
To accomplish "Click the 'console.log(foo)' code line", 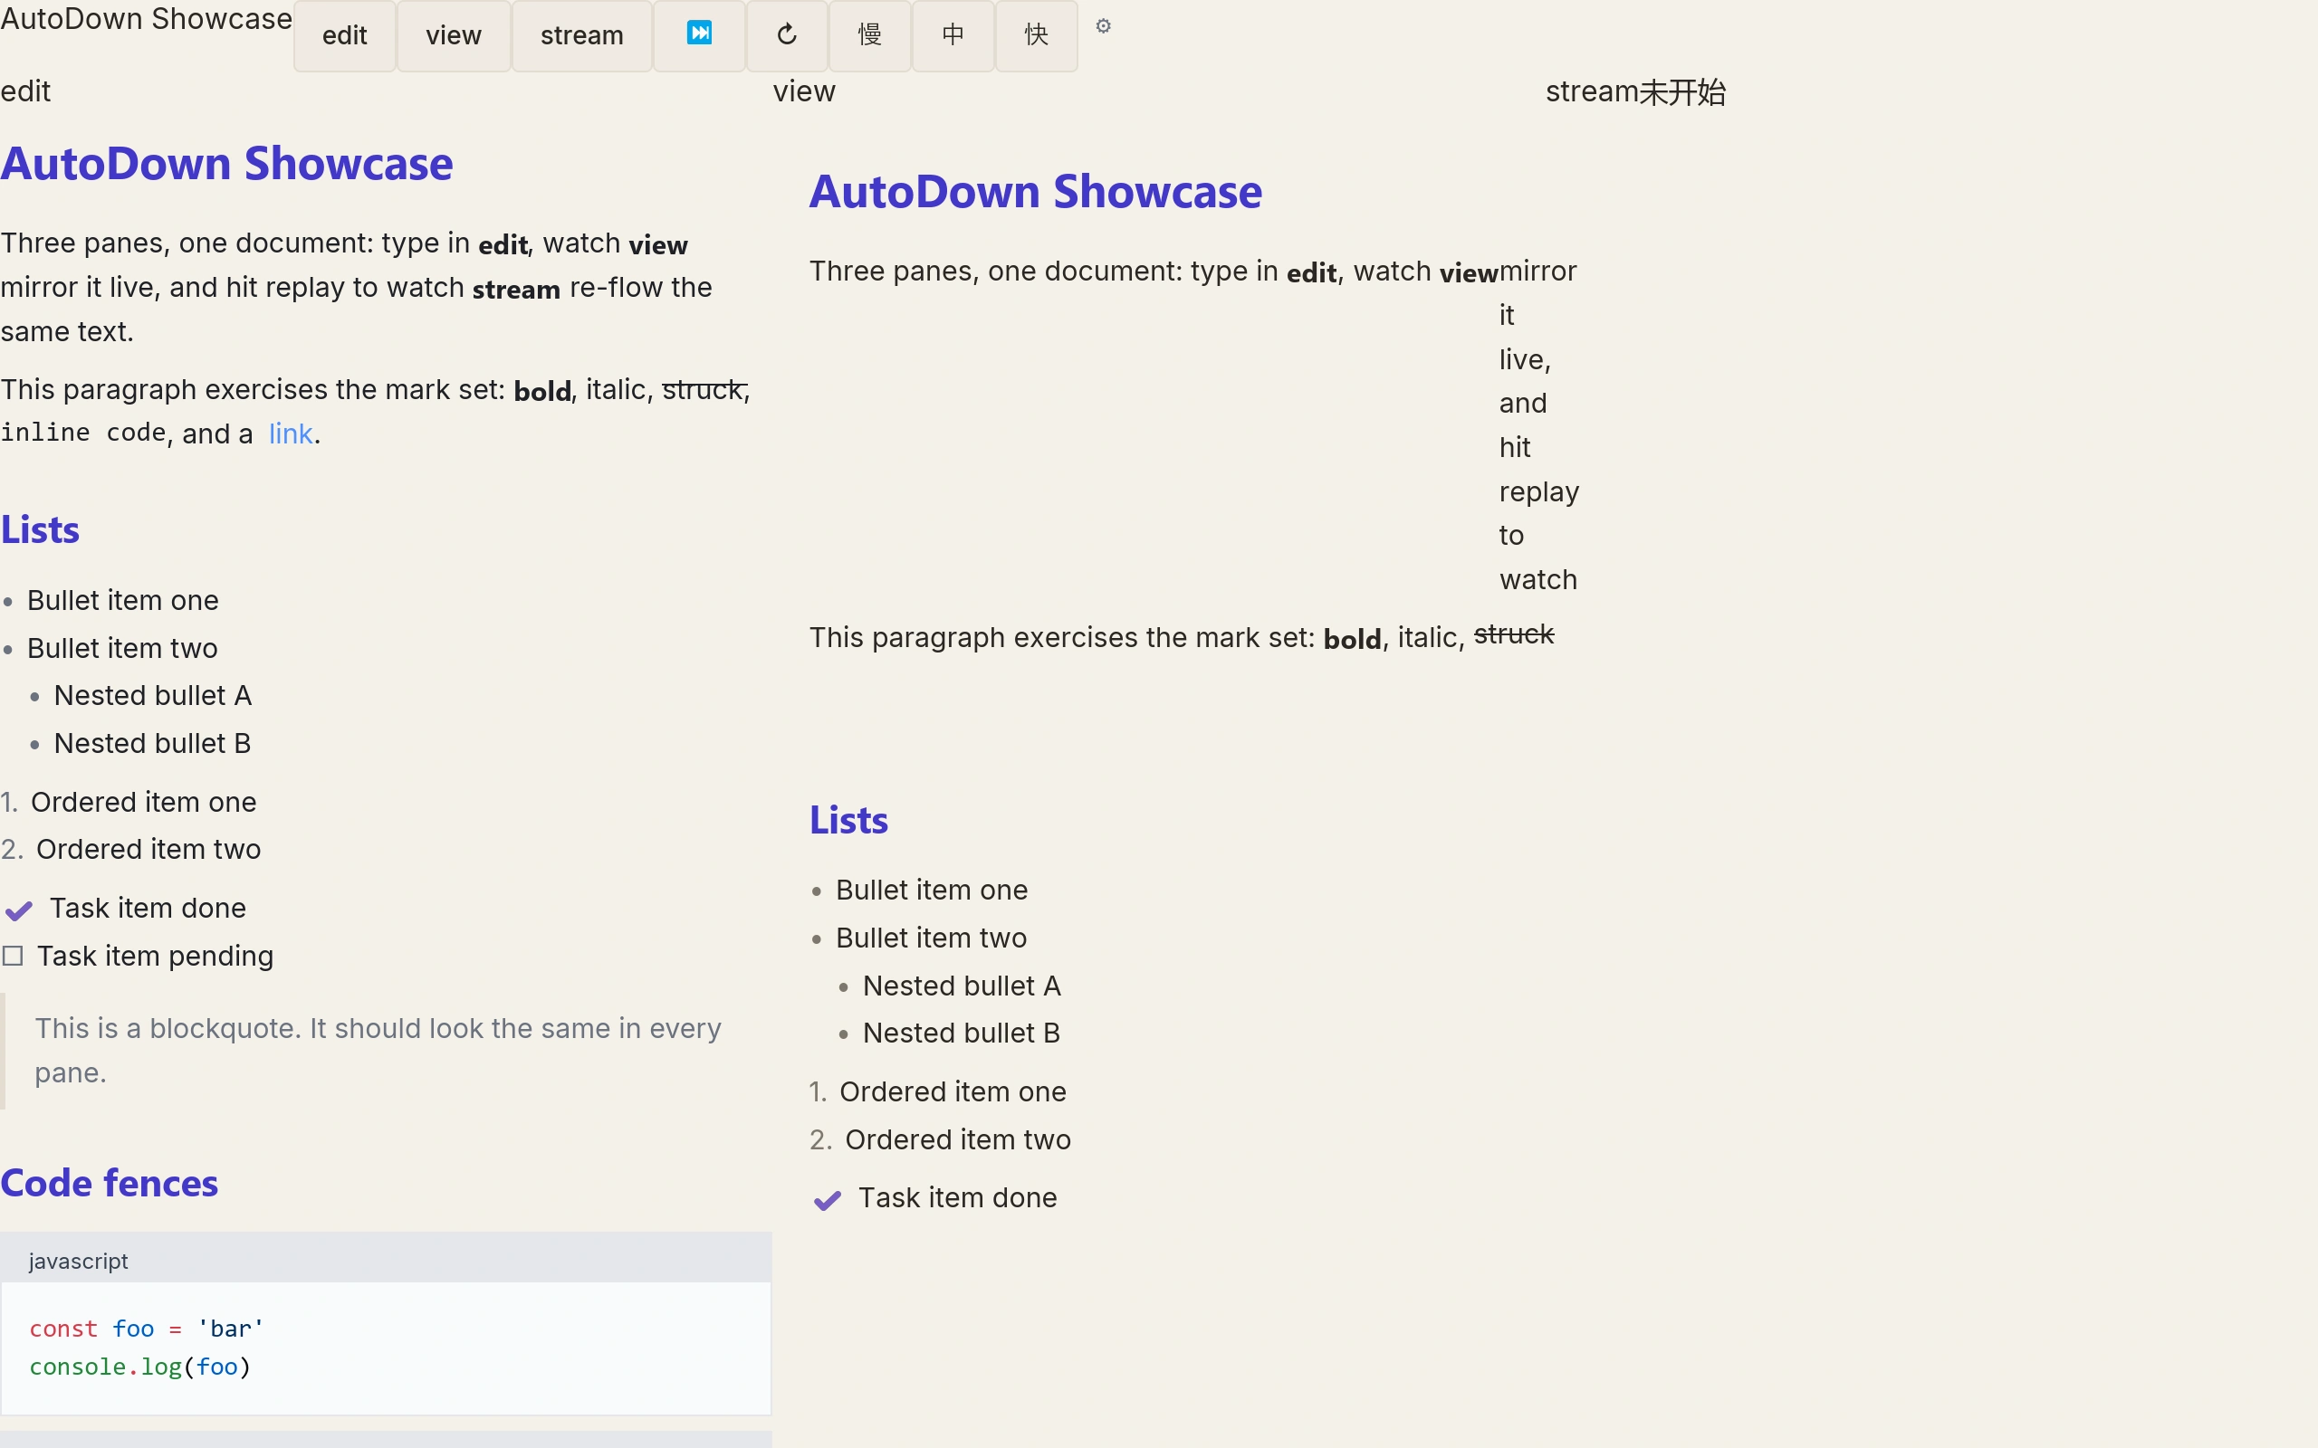I will pos(139,1367).
